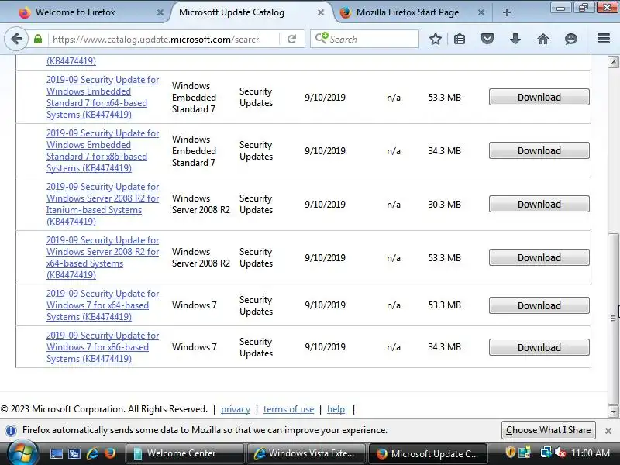Open the terms of use footer link
Screen dimensions: 620x465
(288, 409)
